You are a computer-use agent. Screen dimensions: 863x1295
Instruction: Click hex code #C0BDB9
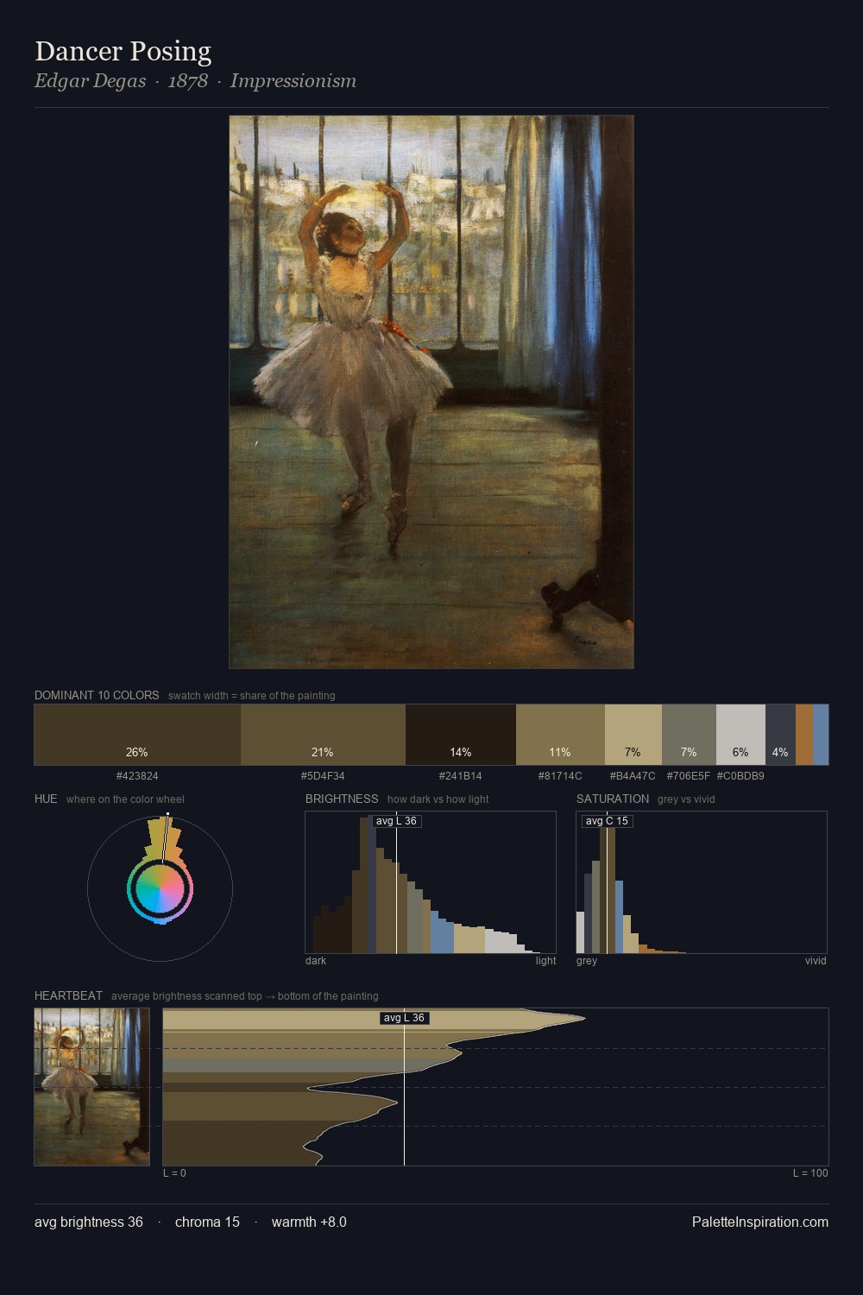pos(740,776)
